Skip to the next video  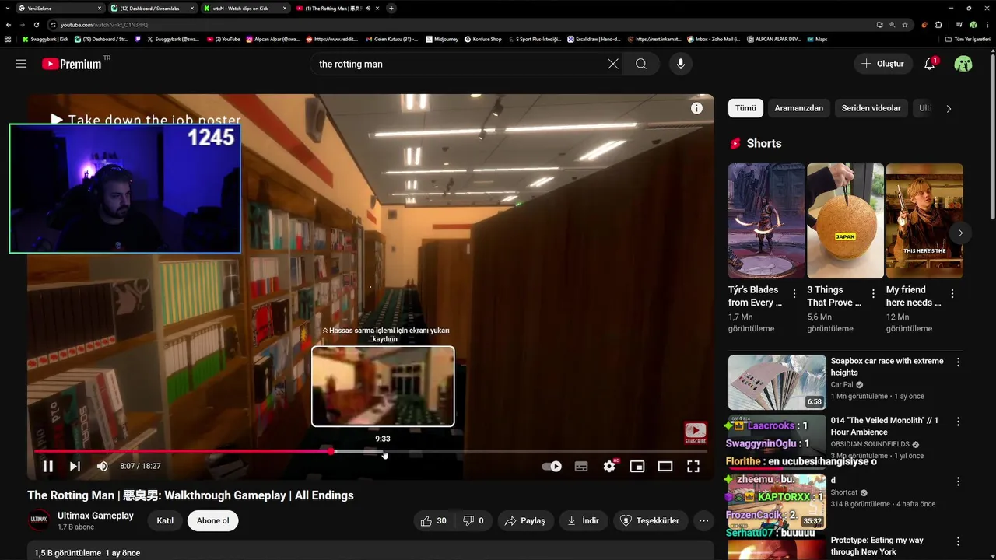click(x=75, y=466)
